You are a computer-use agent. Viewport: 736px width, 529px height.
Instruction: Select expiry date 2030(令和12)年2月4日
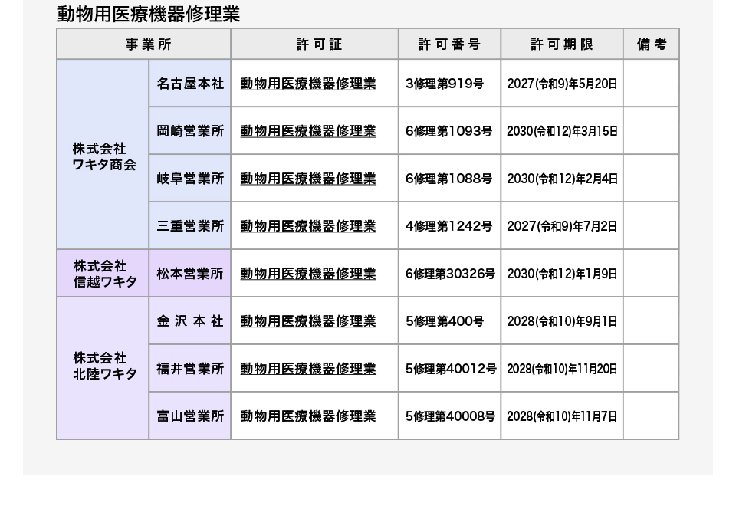[x=562, y=179]
